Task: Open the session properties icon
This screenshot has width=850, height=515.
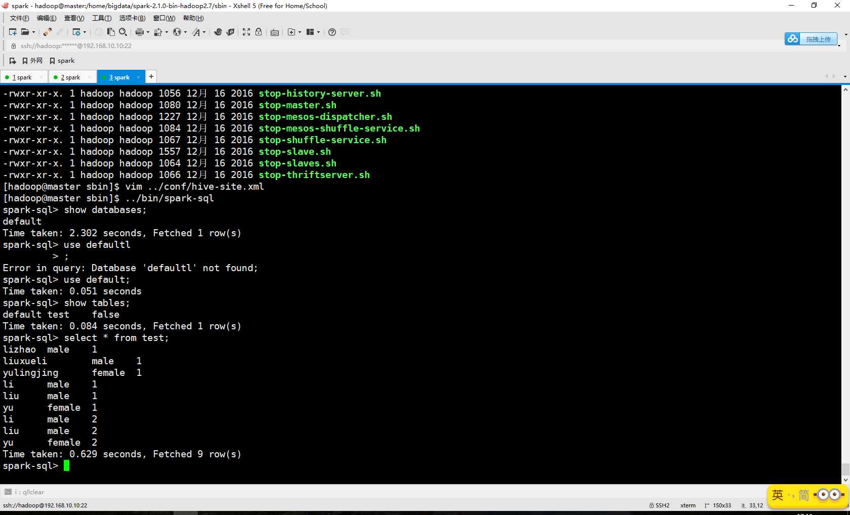Action: 76,32
